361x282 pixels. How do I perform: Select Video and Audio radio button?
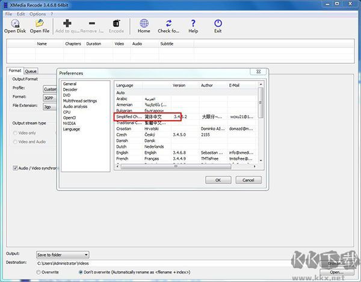15,142
